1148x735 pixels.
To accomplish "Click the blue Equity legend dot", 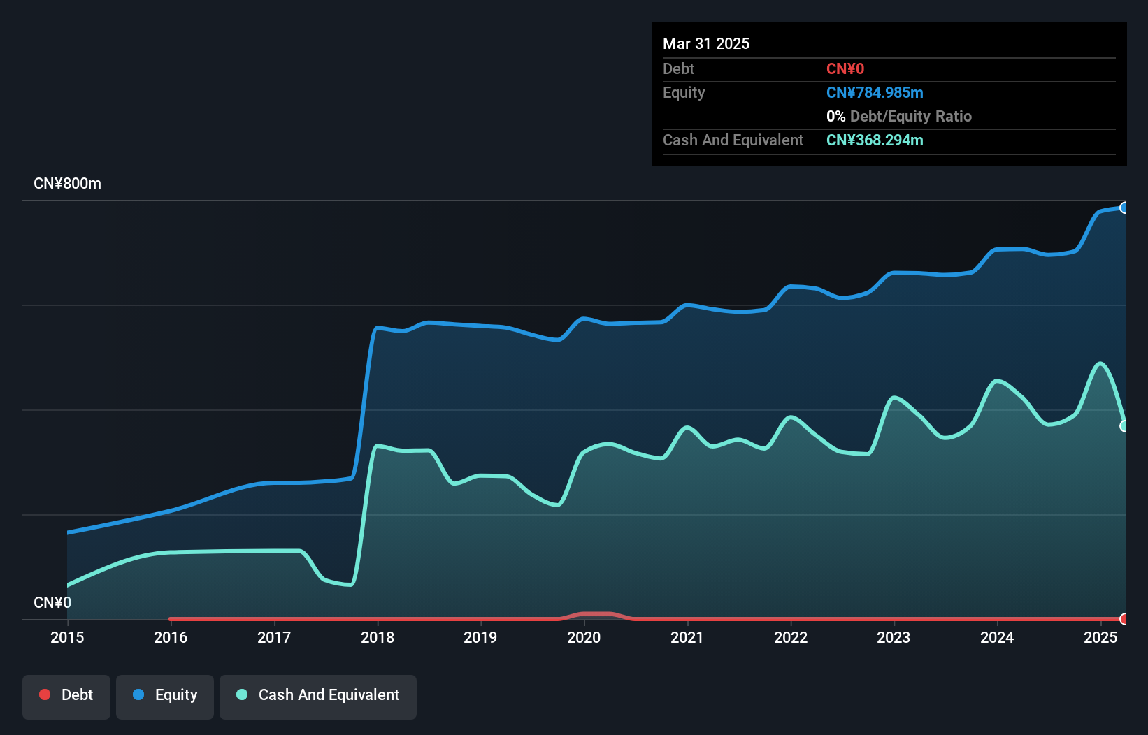I will coord(138,694).
